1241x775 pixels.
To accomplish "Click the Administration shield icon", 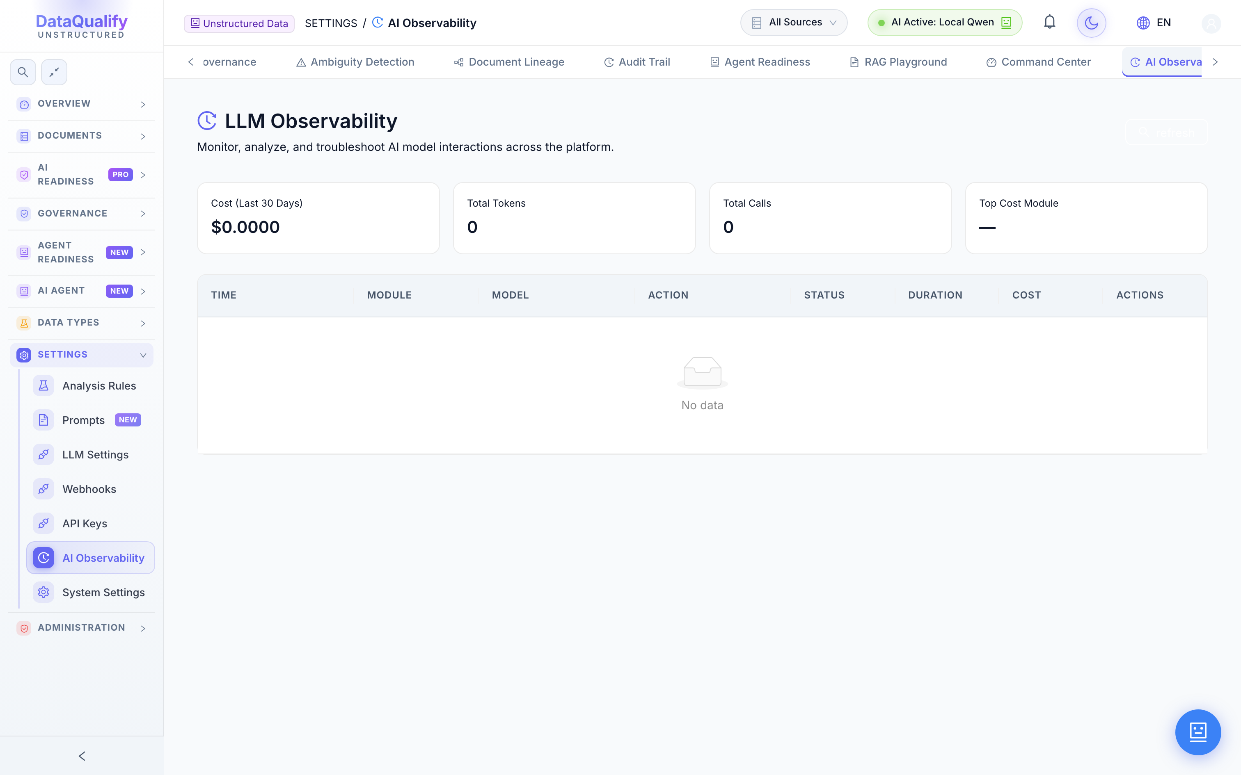I will tap(24, 628).
